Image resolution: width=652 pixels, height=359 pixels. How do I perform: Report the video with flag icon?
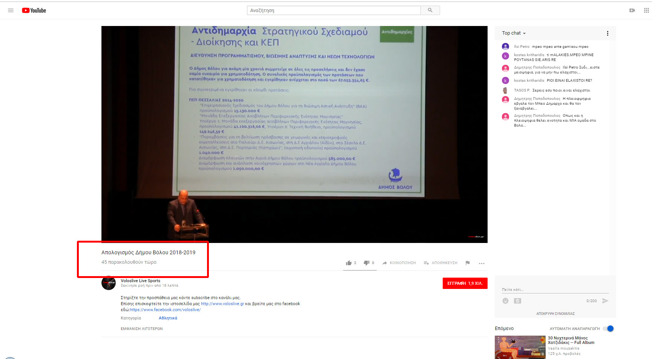[468, 263]
